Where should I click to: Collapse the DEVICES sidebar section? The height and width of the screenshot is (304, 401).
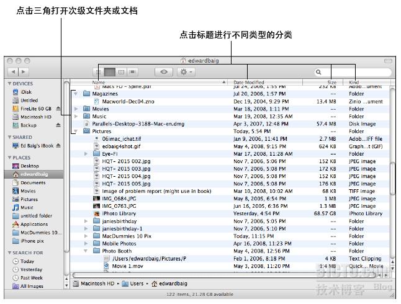(x=9, y=84)
